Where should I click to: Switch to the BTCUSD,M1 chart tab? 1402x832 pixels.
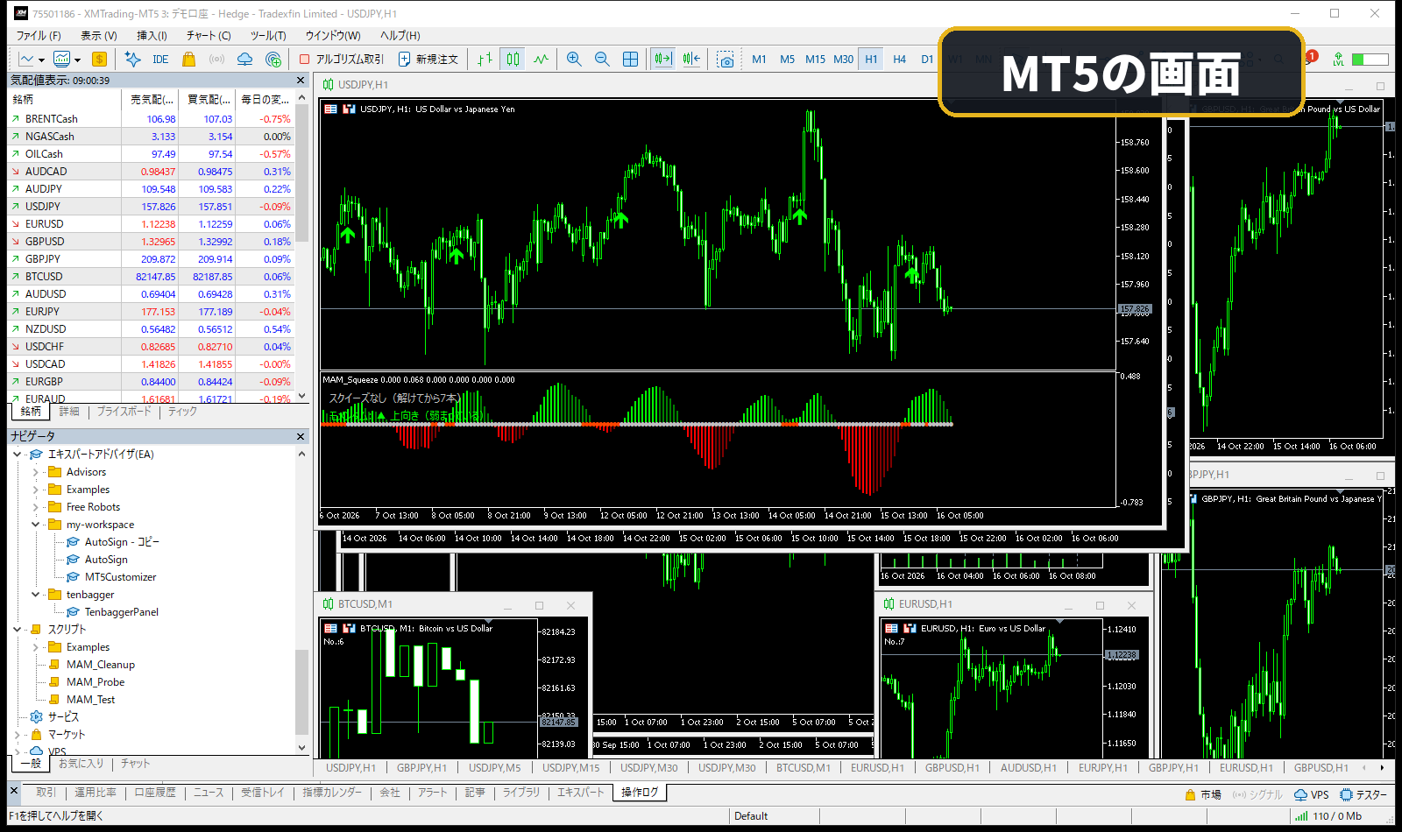803,768
